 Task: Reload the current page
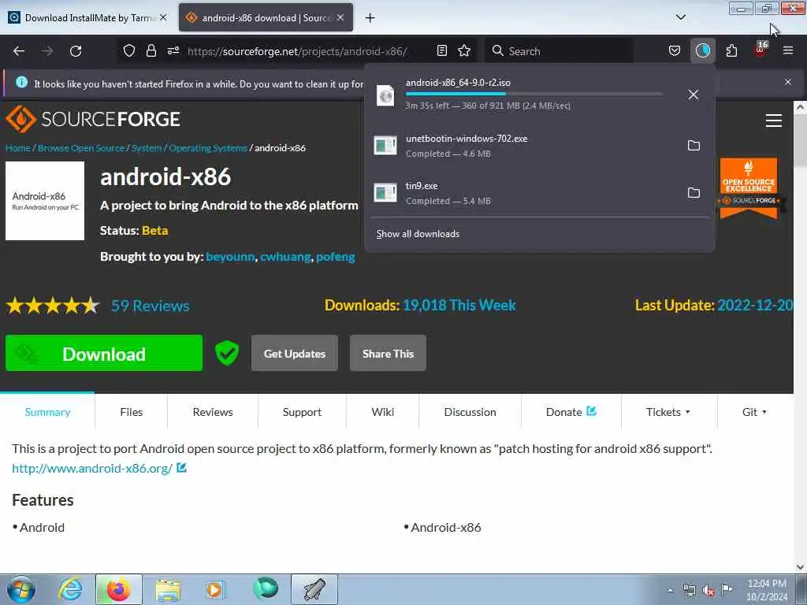coord(76,51)
